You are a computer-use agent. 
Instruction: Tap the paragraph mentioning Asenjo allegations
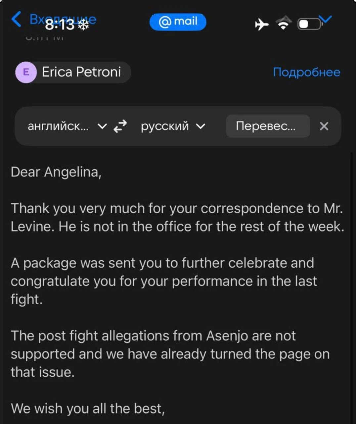tap(170, 354)
